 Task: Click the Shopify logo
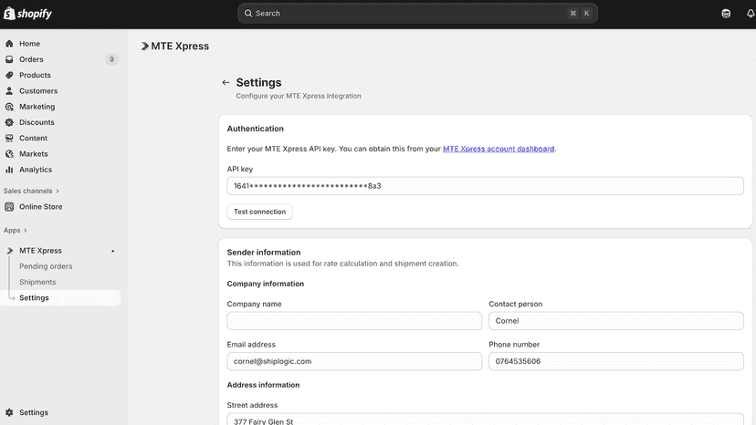[27, 14]
